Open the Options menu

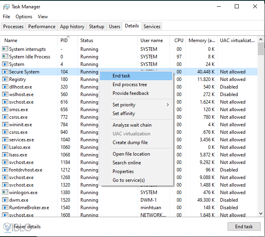[24, 17]
